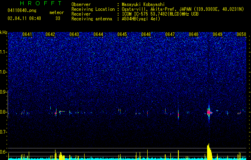The image size is (251, 160).
Task: Click the tall yellow power peak near 0649
Action: pyautogui.click(x=209, y=152)
